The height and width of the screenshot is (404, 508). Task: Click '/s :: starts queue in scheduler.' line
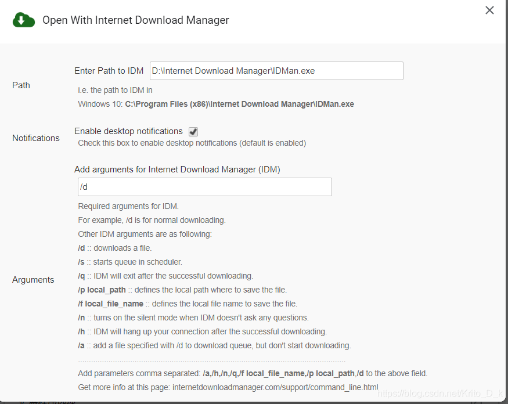(x=130, y=262)
